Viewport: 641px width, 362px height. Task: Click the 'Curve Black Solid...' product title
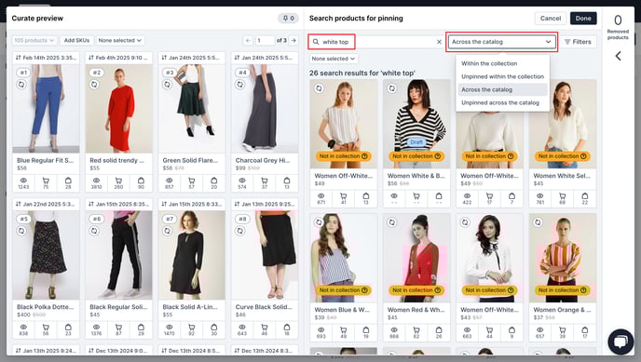pos(264,307)
